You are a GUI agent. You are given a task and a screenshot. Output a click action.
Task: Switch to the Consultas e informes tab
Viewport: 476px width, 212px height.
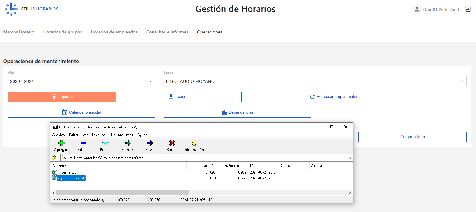click(x=167, y=32)
